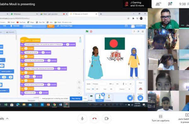The image size is (189, 126).
Task: Click the green flag to run project
Action: 87,31
